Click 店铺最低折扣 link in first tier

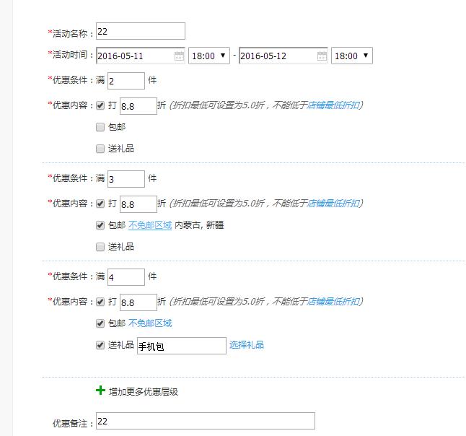333,105
